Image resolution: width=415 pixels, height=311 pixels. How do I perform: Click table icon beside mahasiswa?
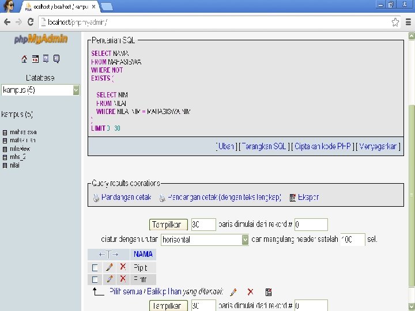(x=5, y=132)
